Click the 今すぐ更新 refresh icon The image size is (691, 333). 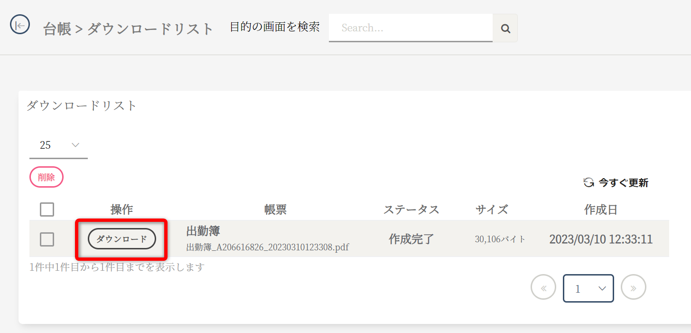click(588, 182)
